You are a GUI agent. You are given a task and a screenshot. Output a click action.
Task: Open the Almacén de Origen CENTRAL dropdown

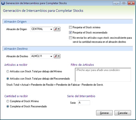coord(51,29)
